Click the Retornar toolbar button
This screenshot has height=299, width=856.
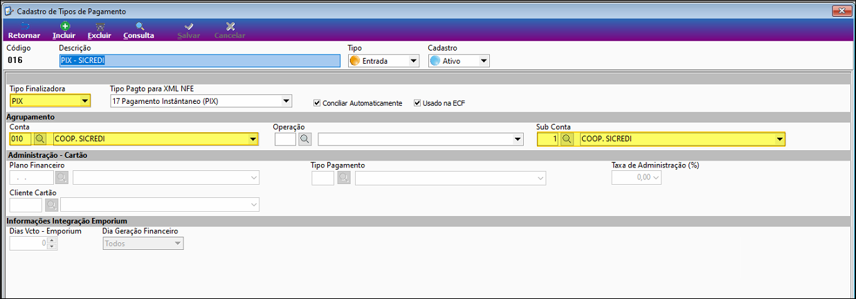point(24,30)
